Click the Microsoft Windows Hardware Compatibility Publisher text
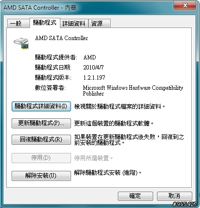Viewport: 200px width, 208px height. (x=133, y=91)
